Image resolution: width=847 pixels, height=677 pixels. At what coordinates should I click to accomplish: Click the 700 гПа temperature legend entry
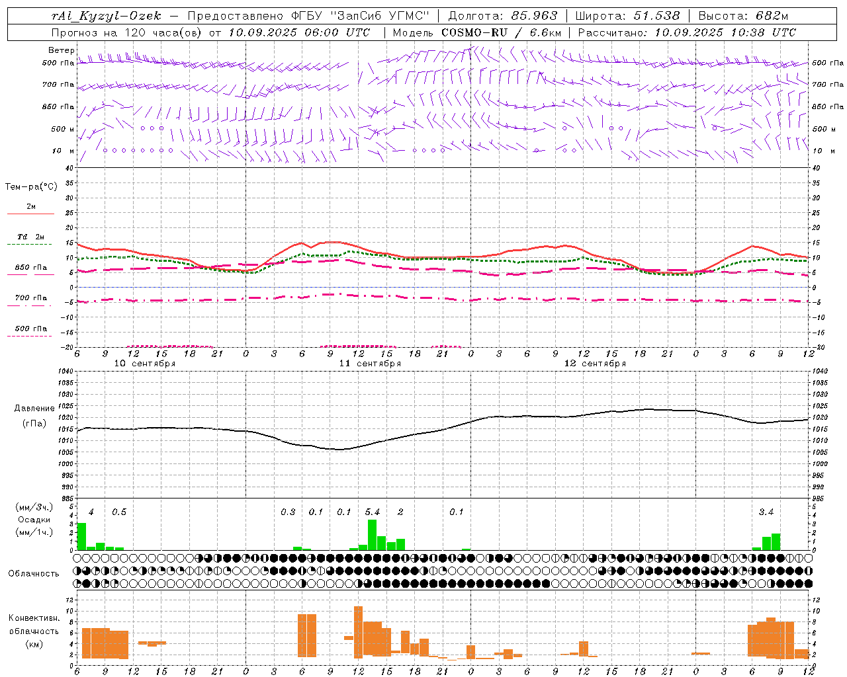[30, 298]
